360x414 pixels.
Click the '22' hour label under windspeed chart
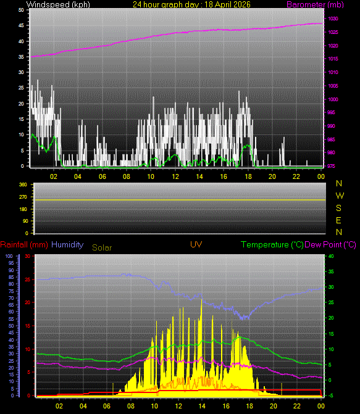296,176
